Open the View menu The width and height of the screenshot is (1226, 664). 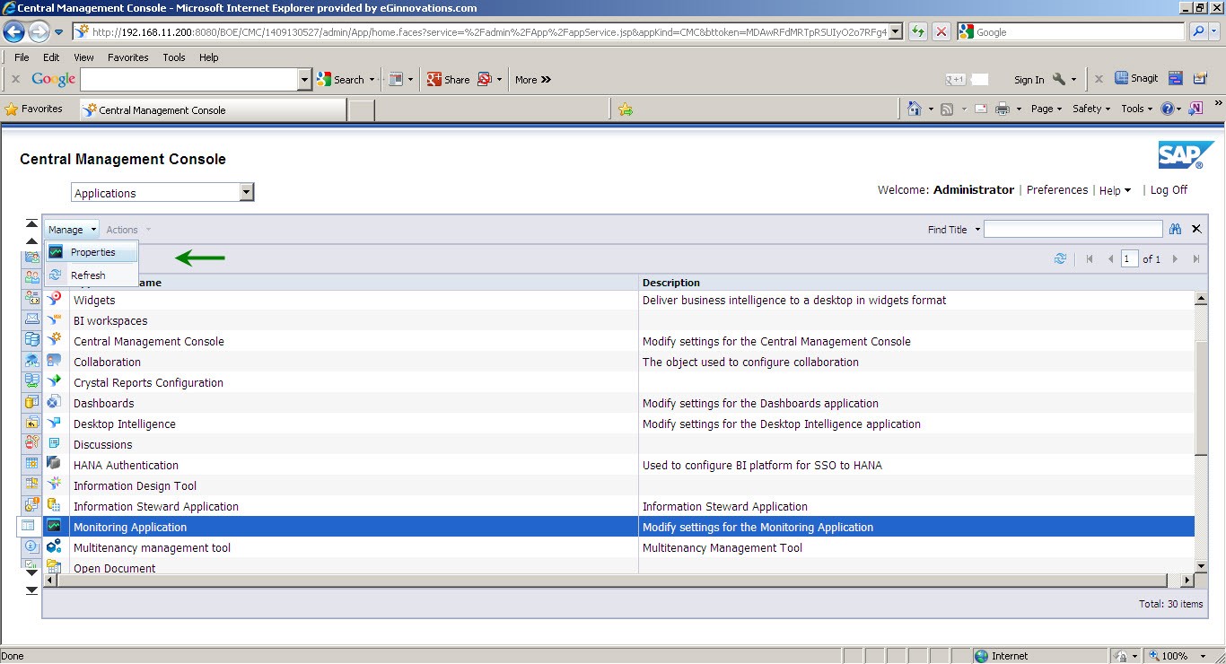83,57
